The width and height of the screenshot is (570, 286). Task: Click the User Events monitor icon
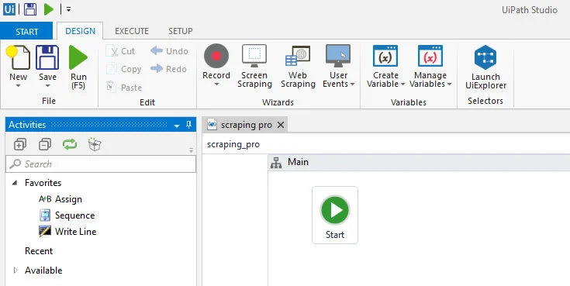point(338,56)
